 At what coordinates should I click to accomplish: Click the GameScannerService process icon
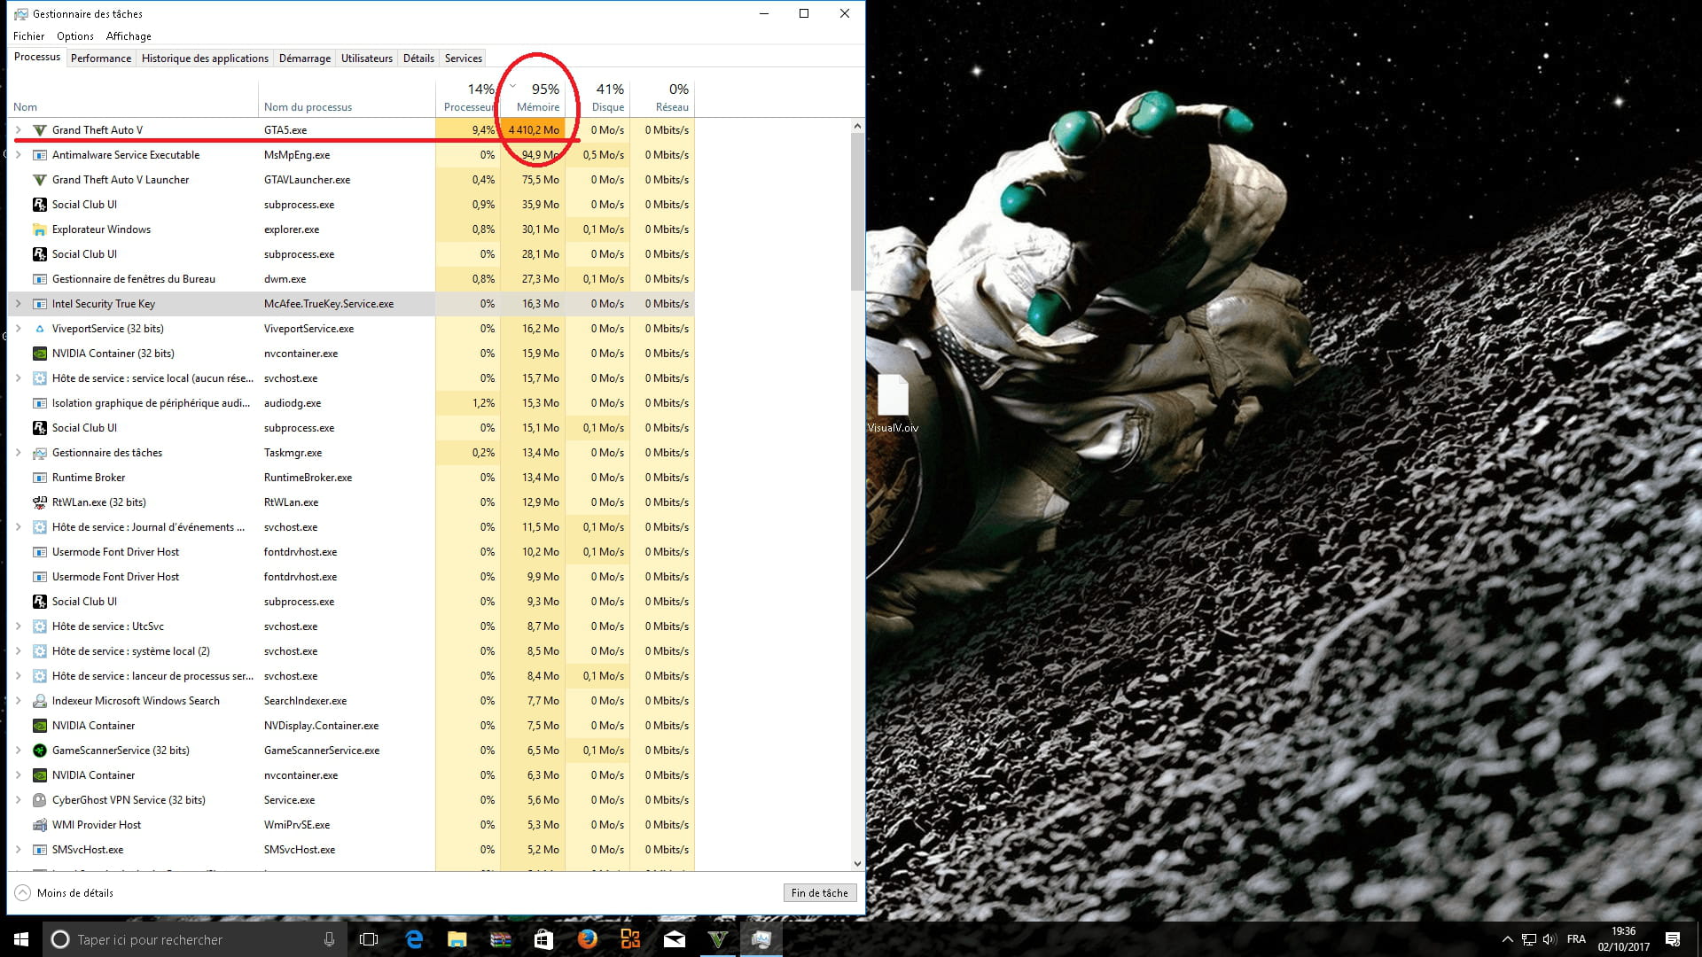click(x=40, y=751)
